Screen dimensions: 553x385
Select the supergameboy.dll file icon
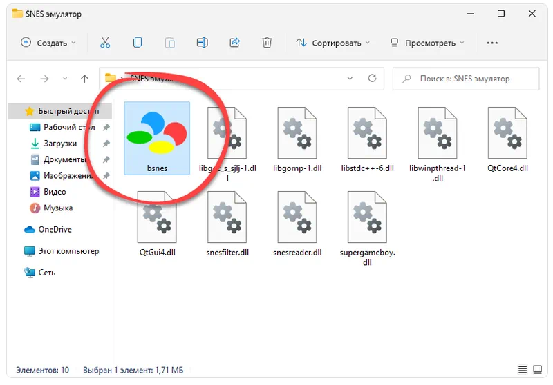coord(367,217)
